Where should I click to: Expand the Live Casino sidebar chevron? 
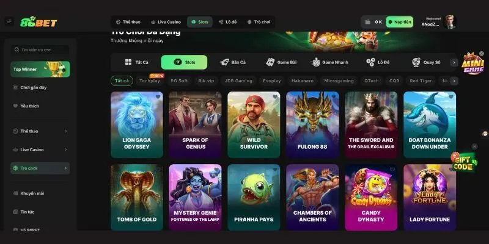(x=65, y=149)
